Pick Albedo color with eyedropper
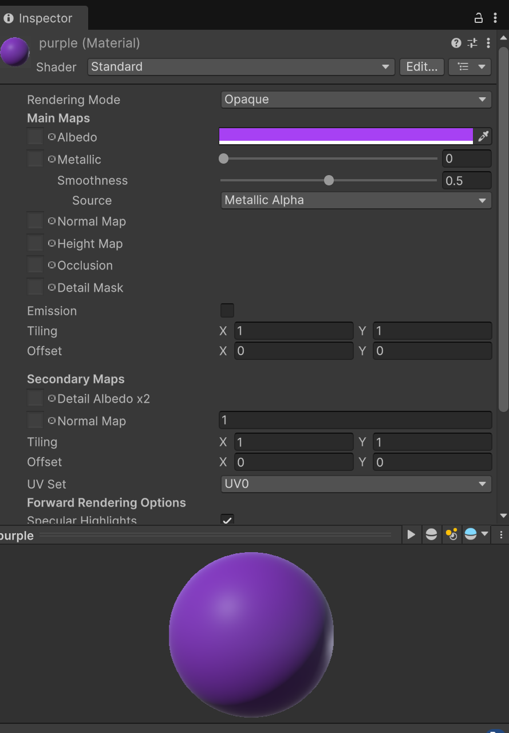 (x=484, y=136)
